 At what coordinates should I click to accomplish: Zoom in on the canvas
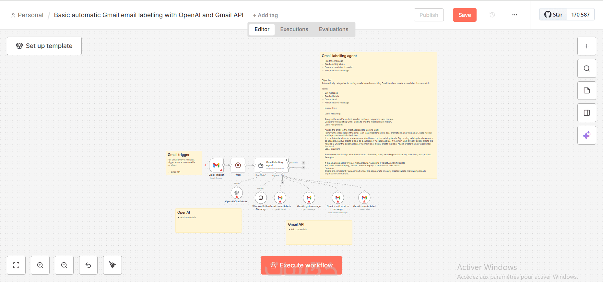40,265
